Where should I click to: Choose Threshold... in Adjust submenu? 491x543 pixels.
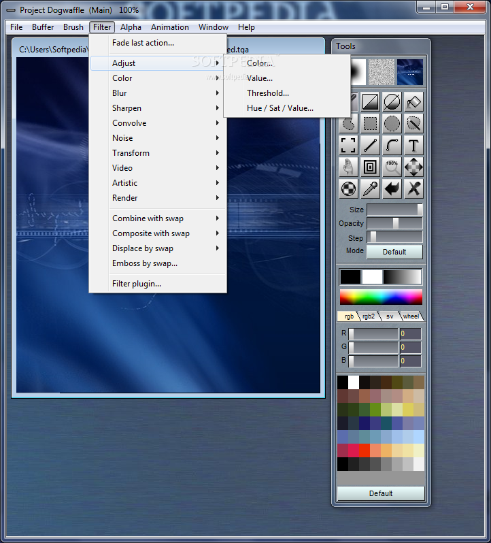[287, 93]
